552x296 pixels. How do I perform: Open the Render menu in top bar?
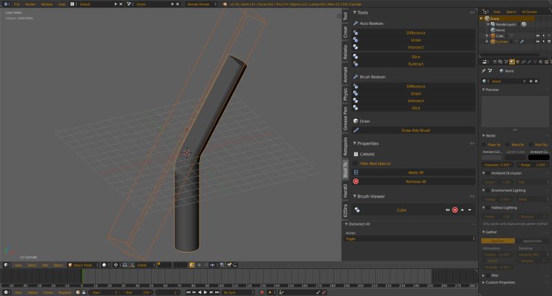[30, 4]
